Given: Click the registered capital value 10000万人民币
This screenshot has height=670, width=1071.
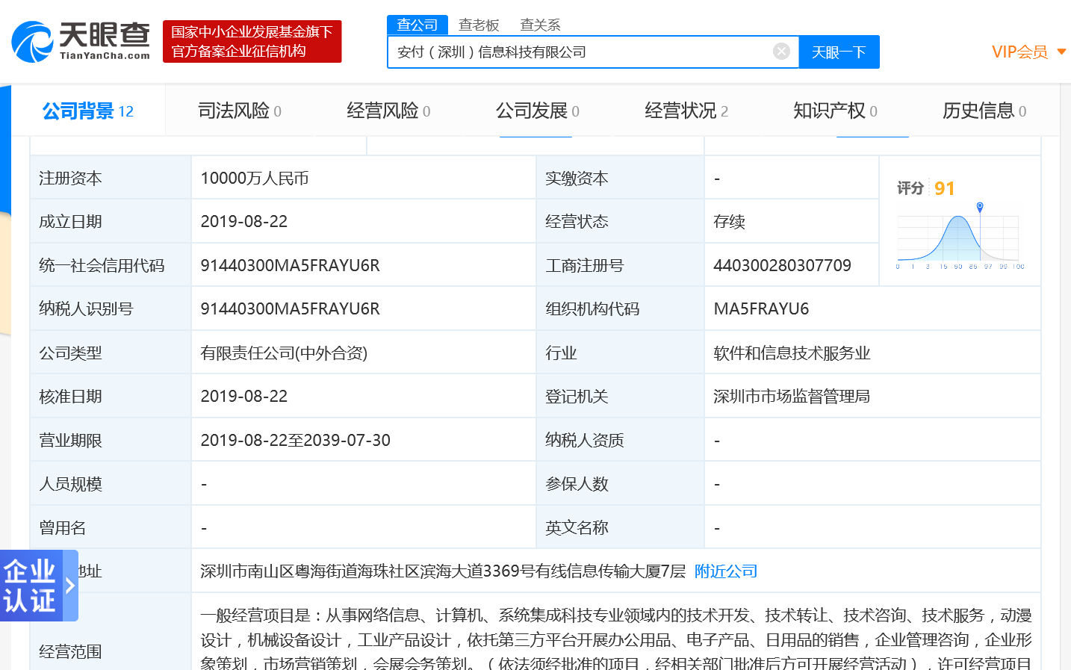Looking at the screenshot, I should tap(255, 179).
